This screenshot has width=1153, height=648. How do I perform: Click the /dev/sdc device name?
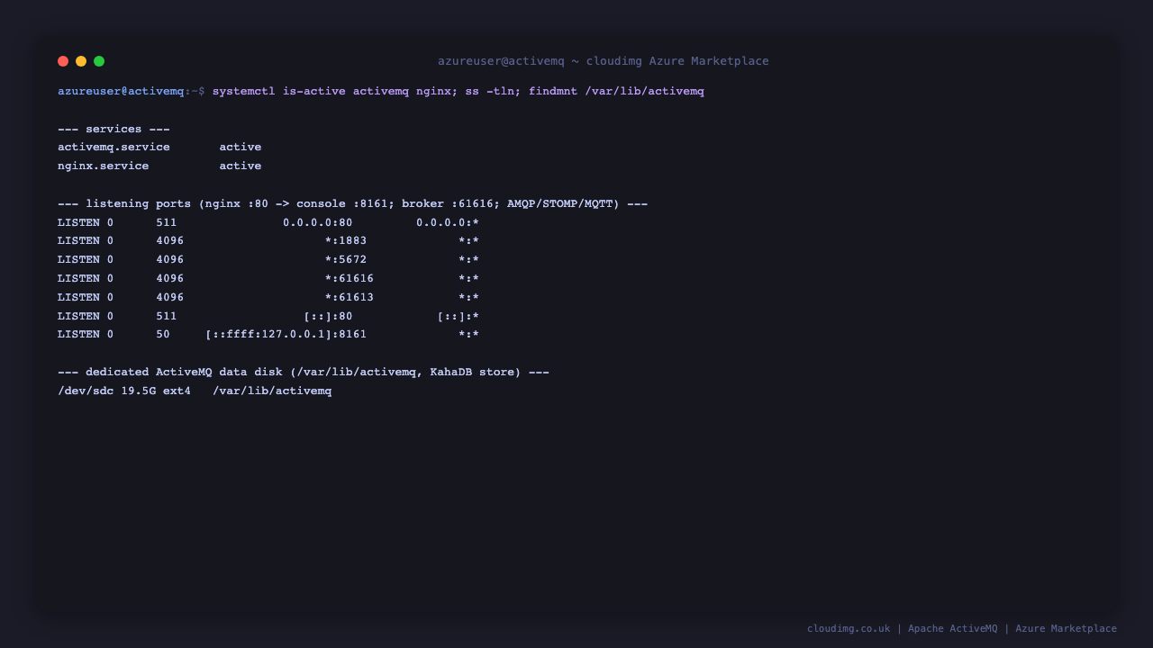coord(86,391)
